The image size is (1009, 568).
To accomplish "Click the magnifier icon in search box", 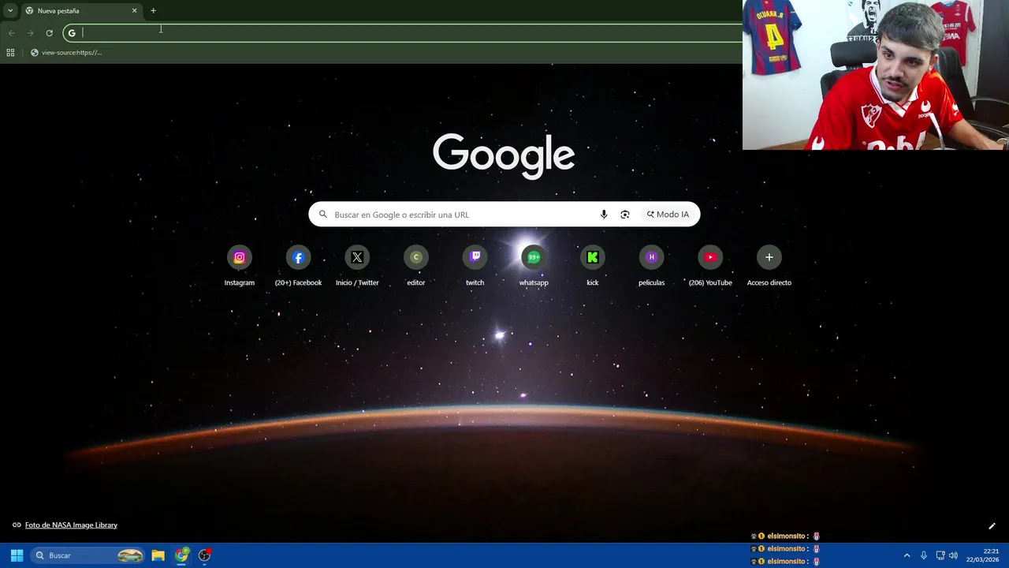I will tap(323, 215).
